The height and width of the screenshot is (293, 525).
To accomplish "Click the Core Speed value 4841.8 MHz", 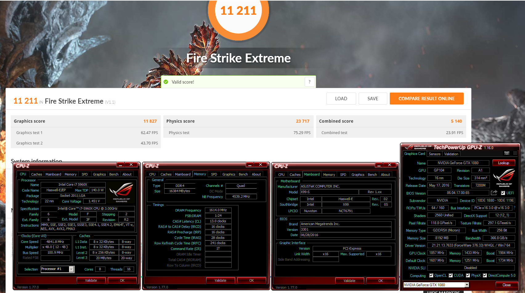I will tap(55, 242).
